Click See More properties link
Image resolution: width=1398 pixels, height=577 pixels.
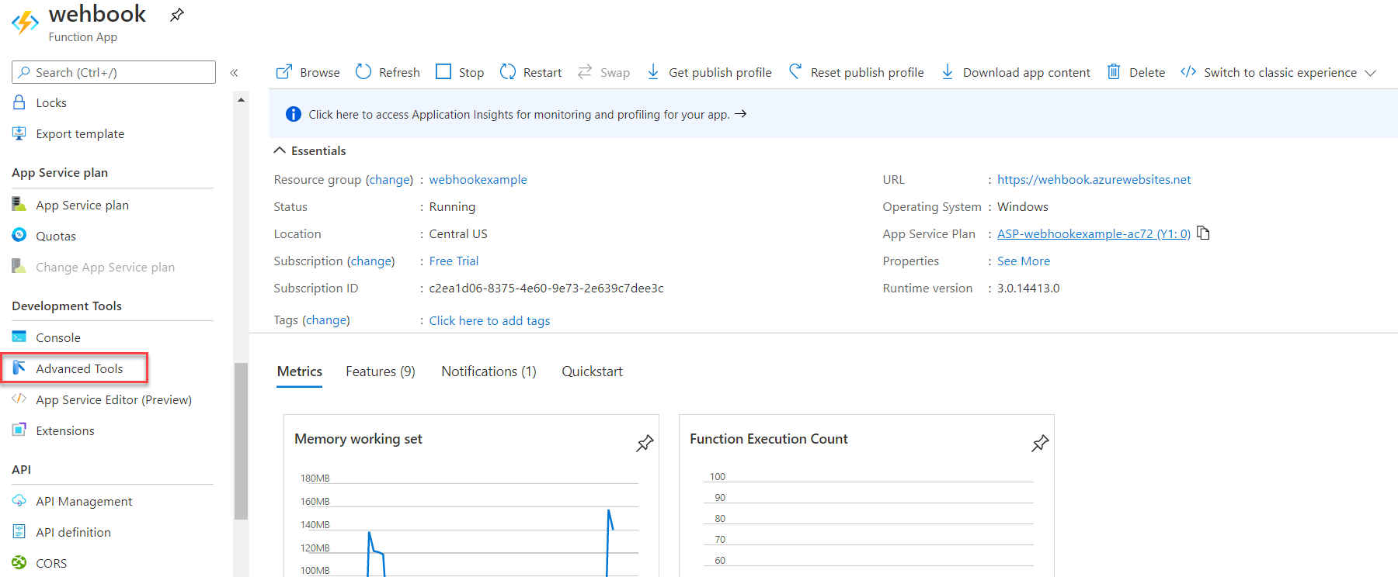pyautogui.click(x=1024, y=261)
